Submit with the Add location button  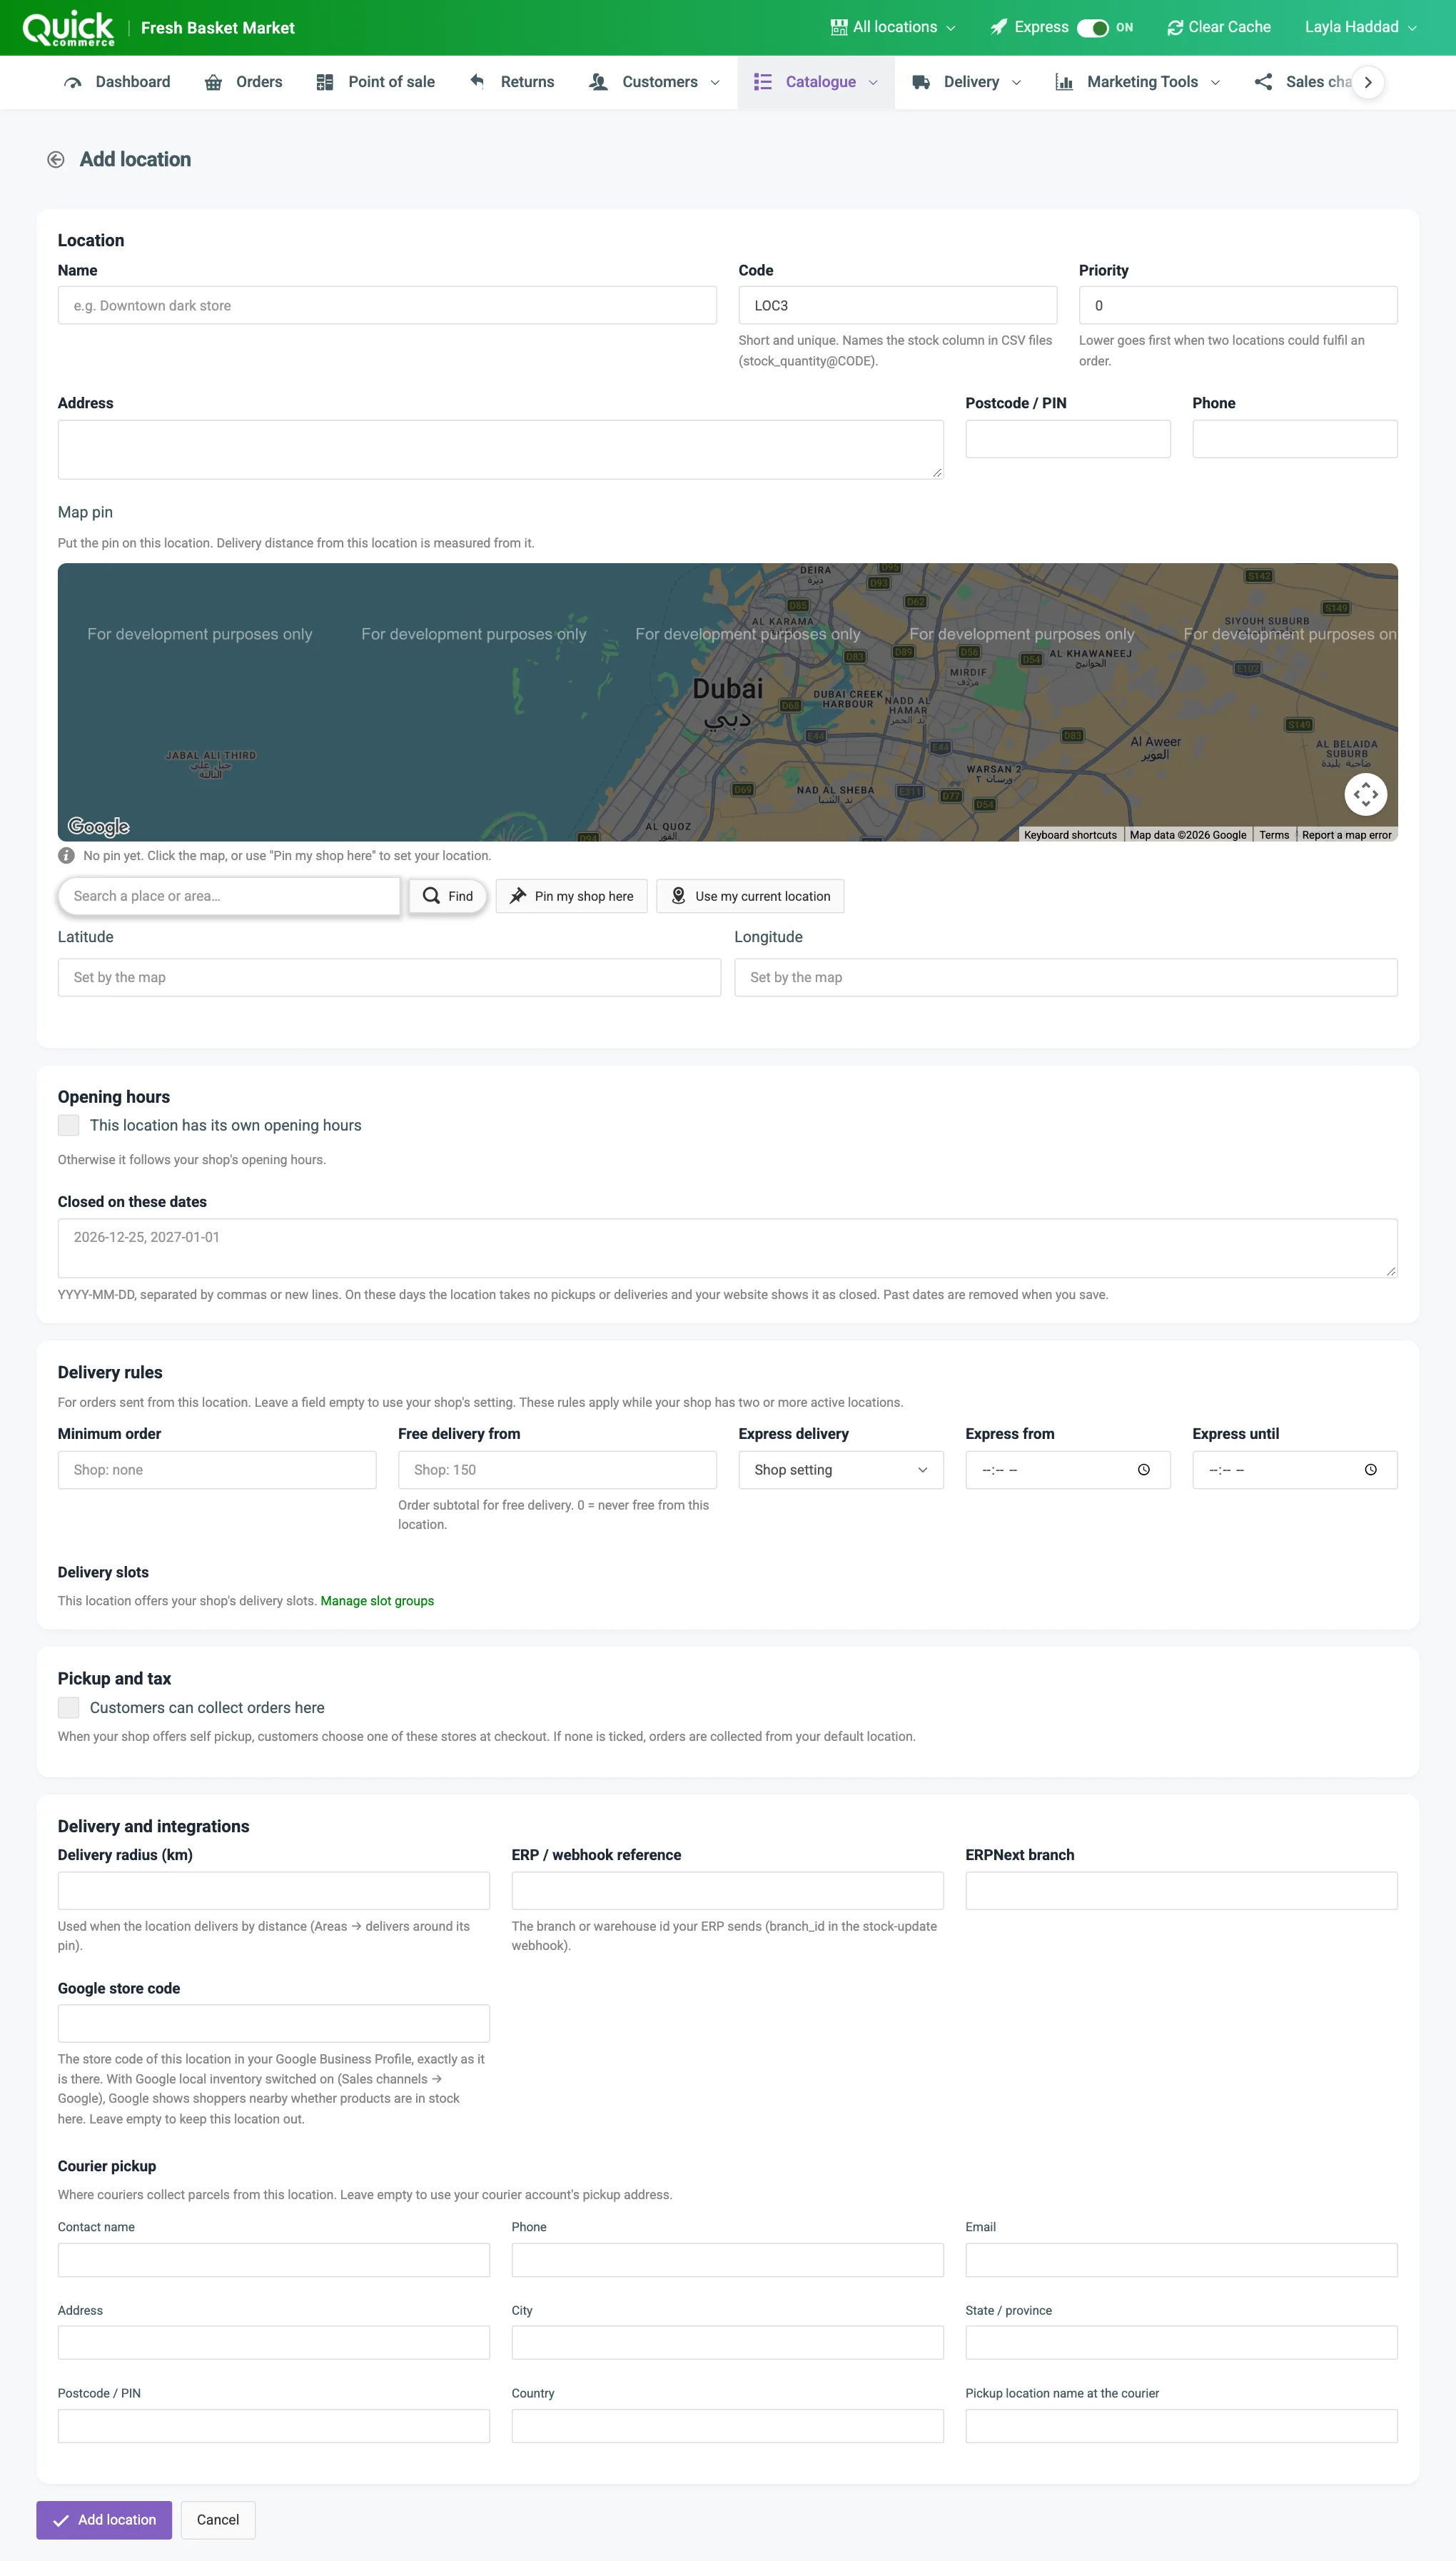point(104,2520)
